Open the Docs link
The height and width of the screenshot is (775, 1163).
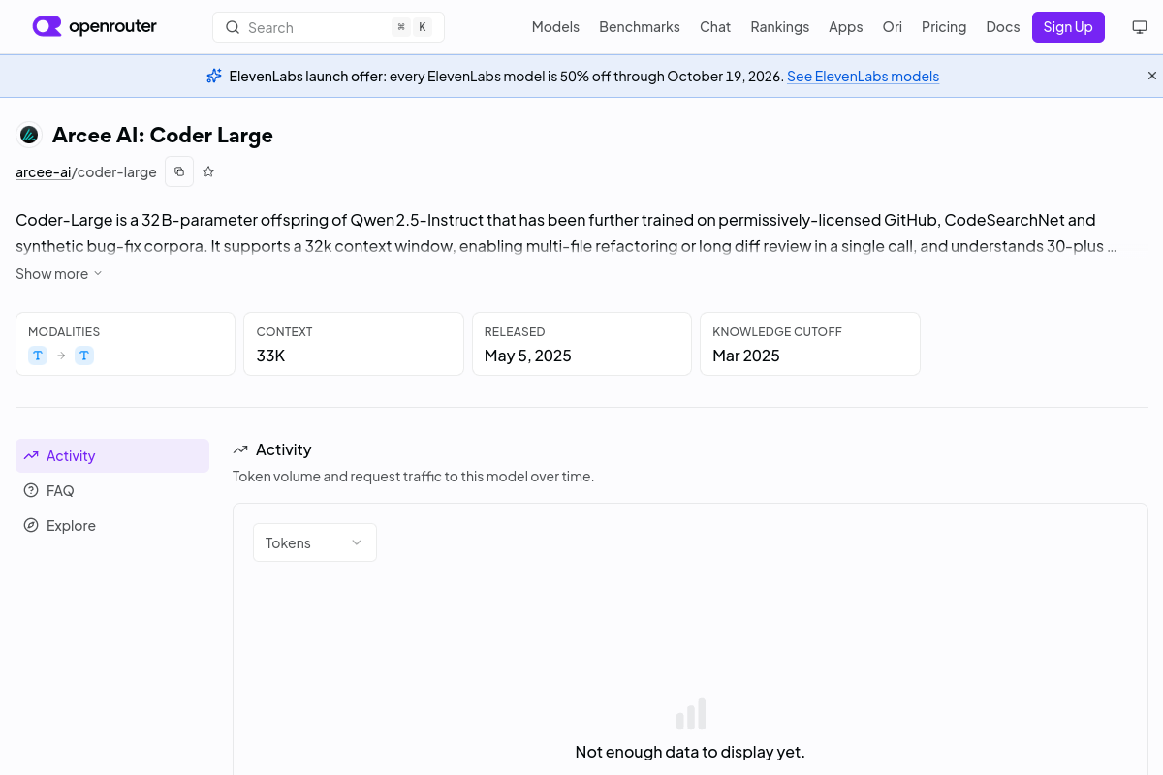[1003, 27]
